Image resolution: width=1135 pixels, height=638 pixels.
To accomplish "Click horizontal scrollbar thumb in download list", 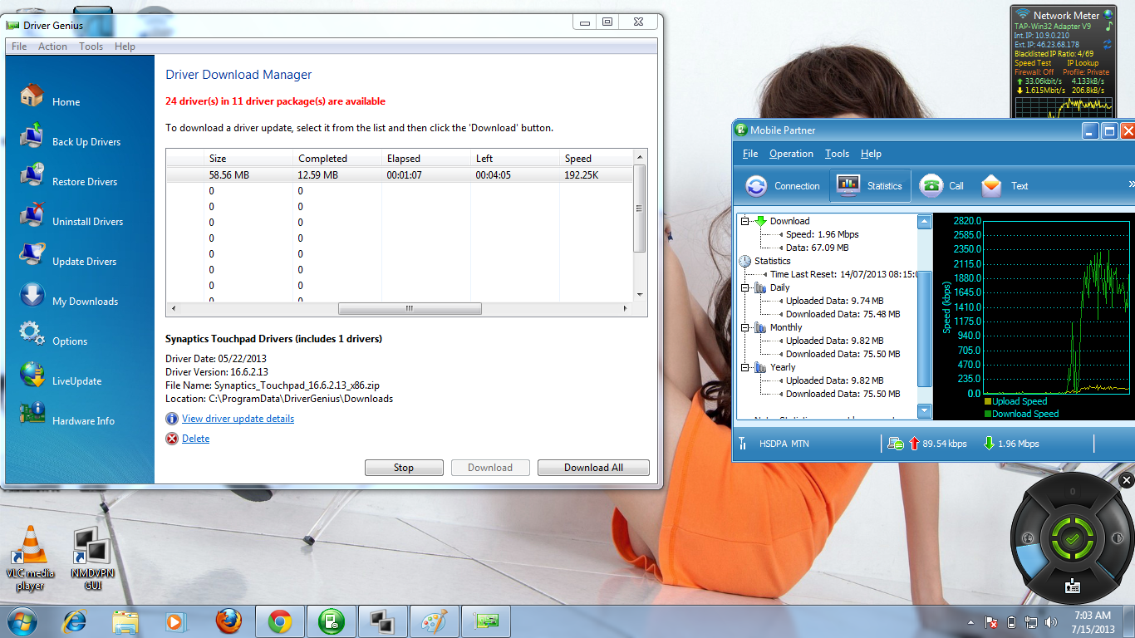I will (410, 308).
